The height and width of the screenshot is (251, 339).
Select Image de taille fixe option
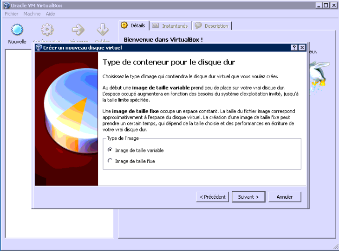point(110,161)
